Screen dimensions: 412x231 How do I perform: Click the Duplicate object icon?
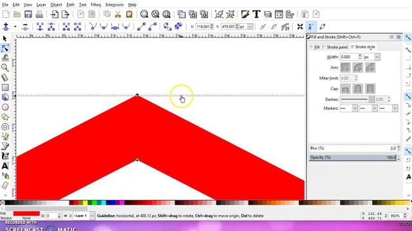182,14
